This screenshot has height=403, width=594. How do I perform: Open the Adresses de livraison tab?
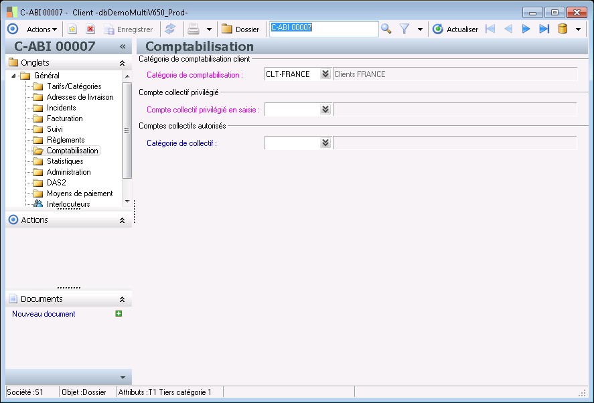[x=80, y=97]
